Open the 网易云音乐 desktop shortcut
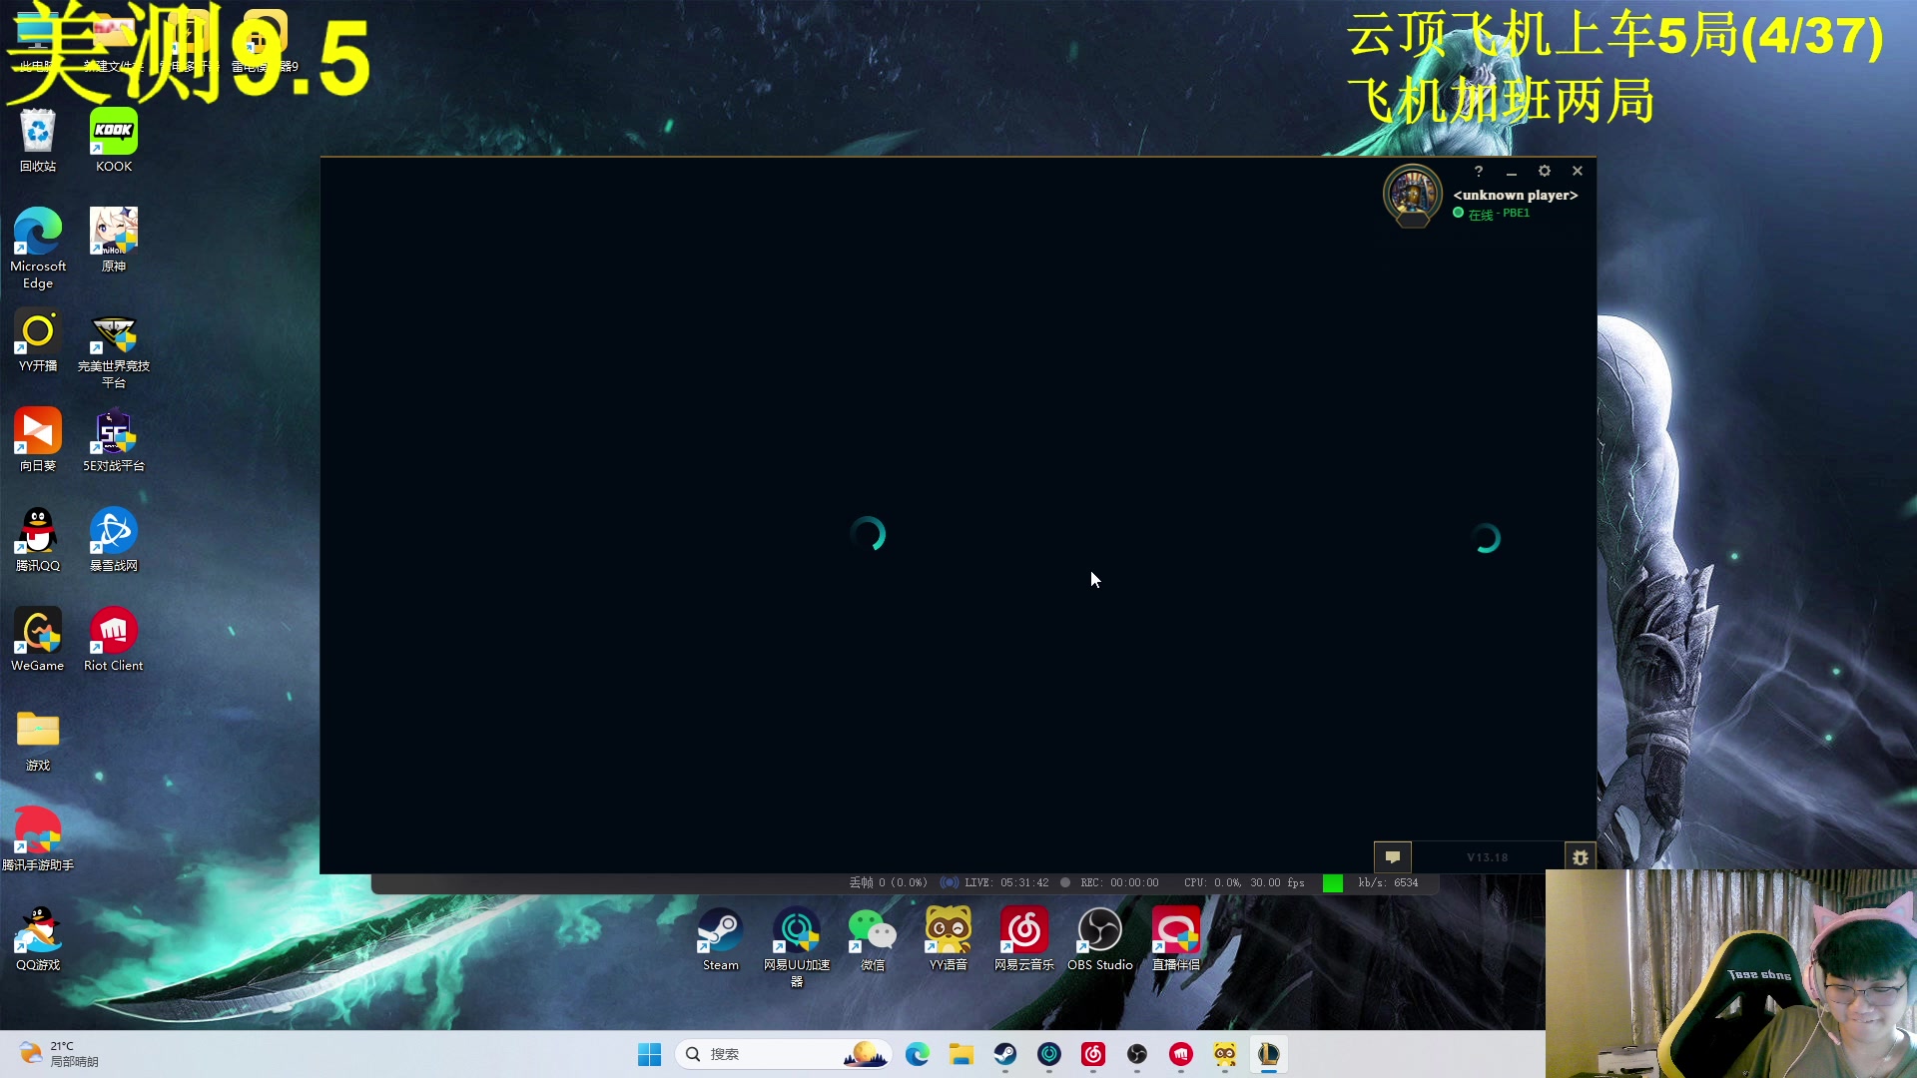 point(1023,938)
